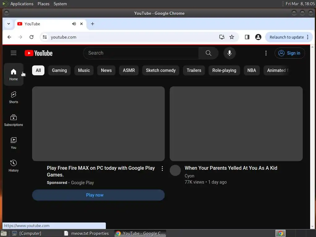Click the Google Play advertiser link

click(x=82, y=183)
